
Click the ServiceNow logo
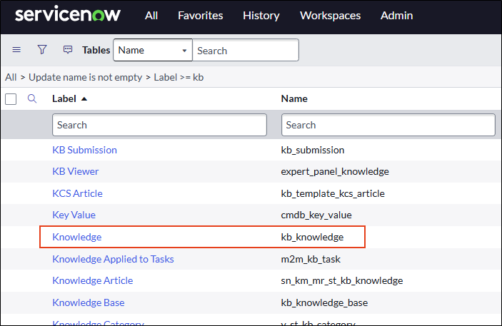pyautogui.click(x=68, y=15)
